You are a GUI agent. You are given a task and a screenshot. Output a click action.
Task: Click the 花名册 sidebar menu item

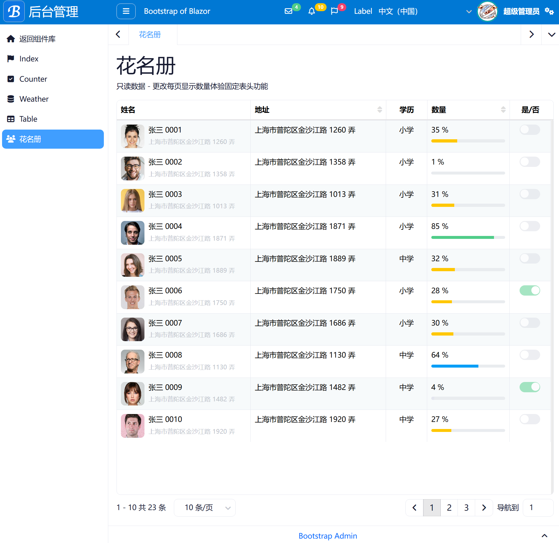click(53, 139)
